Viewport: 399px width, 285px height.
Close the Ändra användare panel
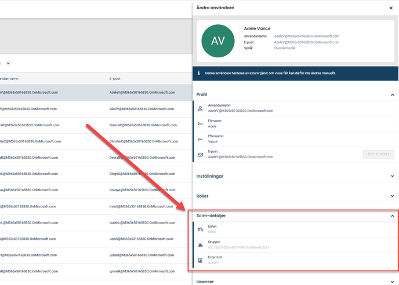391,8
